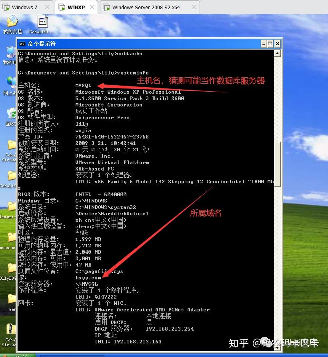This screenshot has width=328, height=357.
Task: Open the 我的文档 desktop folder icon
Action: pos(12,24)
